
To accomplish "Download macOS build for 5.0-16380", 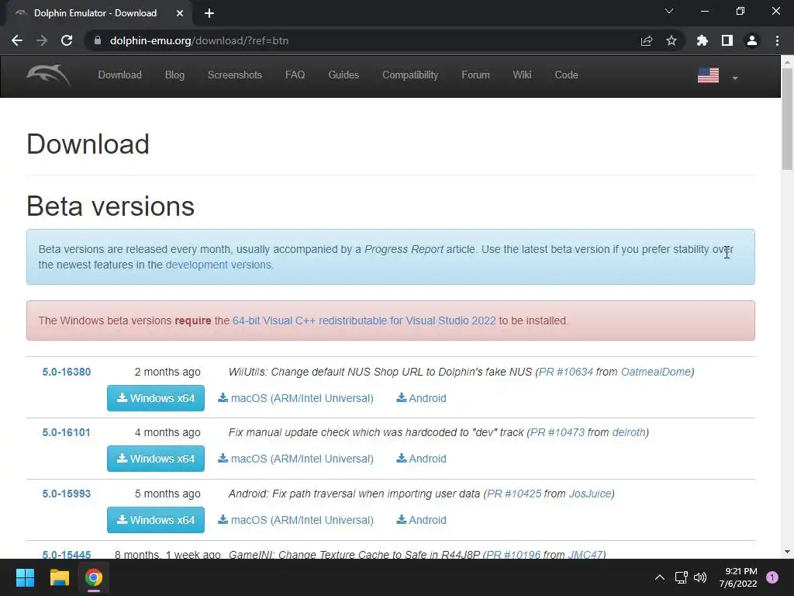I will (x=295, y=398).
